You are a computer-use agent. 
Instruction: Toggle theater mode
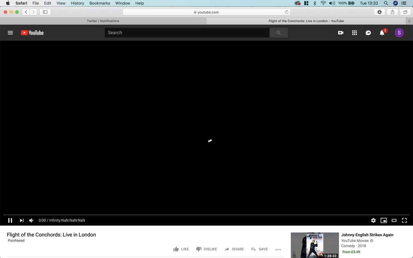[394, 220]
